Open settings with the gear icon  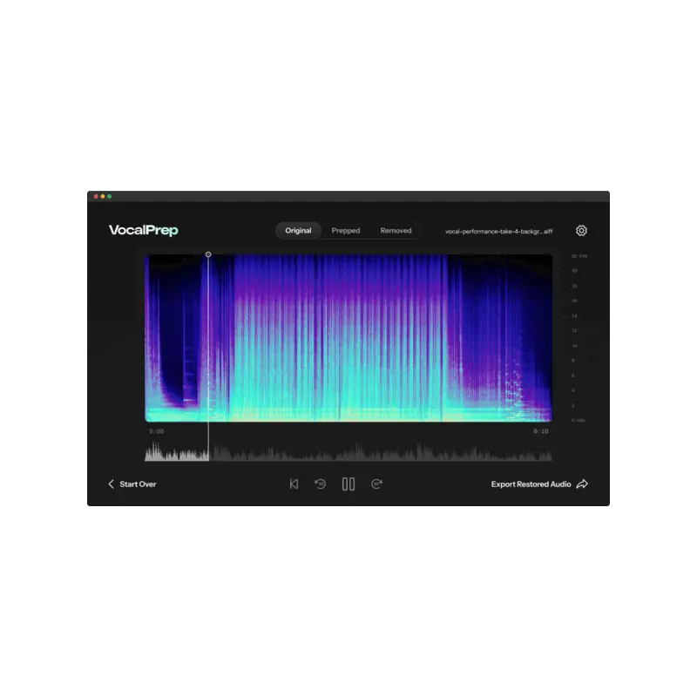(x=581, y=231)
